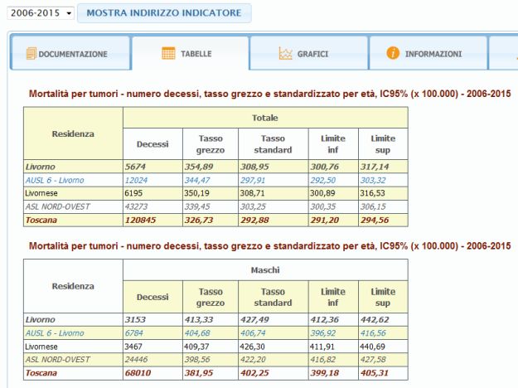Click the Grafici tab chart icon
The height and width of the screenshot is (388, 518).
pos(285,54)
